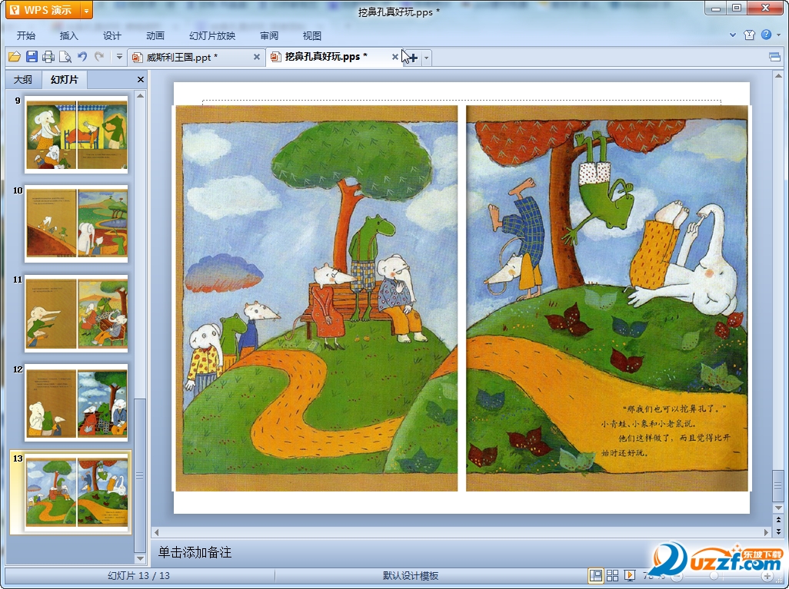
Task: Save the presentation with the floppy icon
Action: coord(32,57)
